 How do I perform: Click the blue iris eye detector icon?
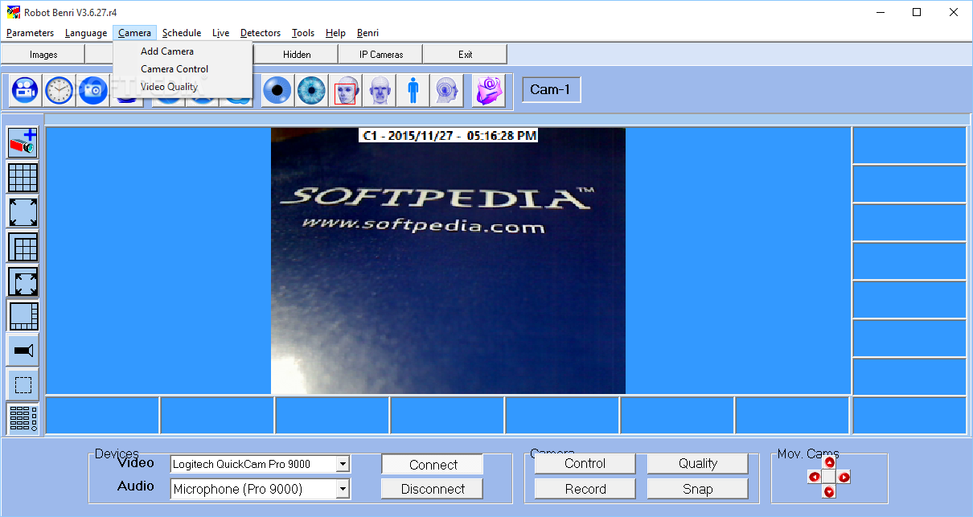click(311, 90)
